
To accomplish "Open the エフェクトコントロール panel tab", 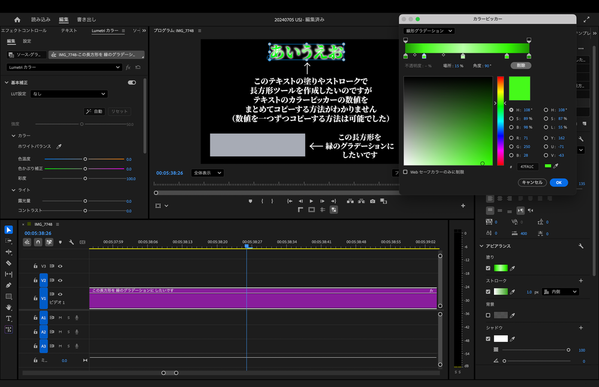I will (24, 31).
